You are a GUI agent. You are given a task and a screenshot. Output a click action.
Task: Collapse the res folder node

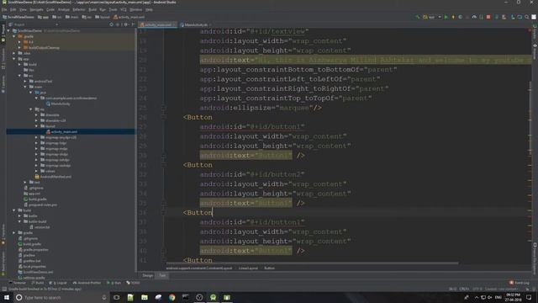point(30,109)
